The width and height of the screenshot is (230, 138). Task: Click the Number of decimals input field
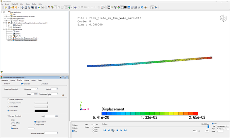pos(51,133)
